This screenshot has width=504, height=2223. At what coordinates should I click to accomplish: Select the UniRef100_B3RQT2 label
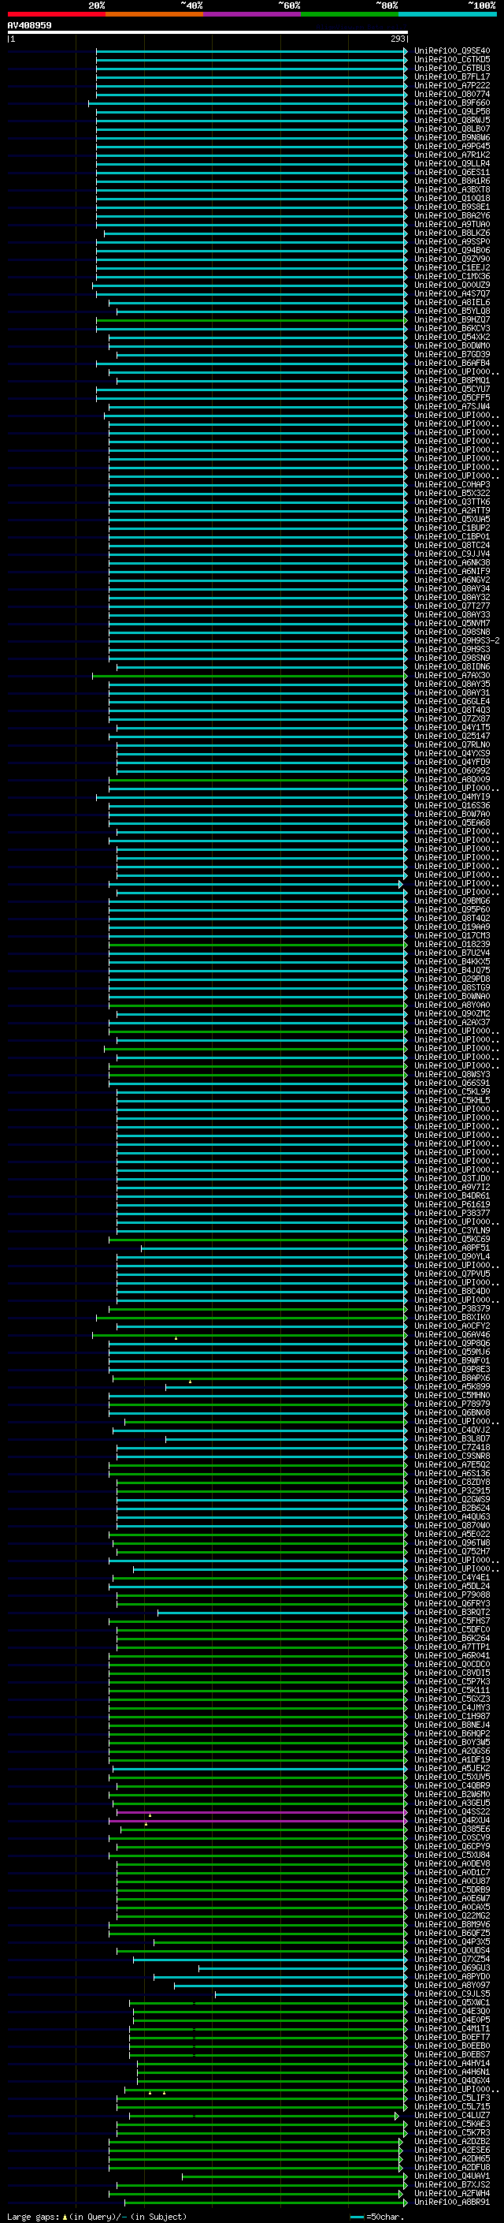click(x=452, y=1612)
